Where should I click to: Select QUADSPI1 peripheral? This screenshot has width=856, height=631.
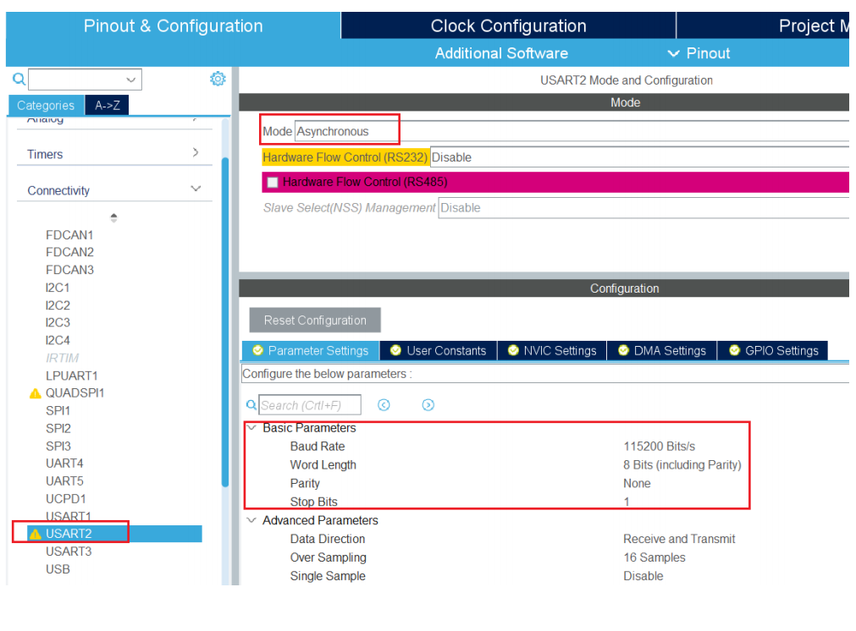75,393
